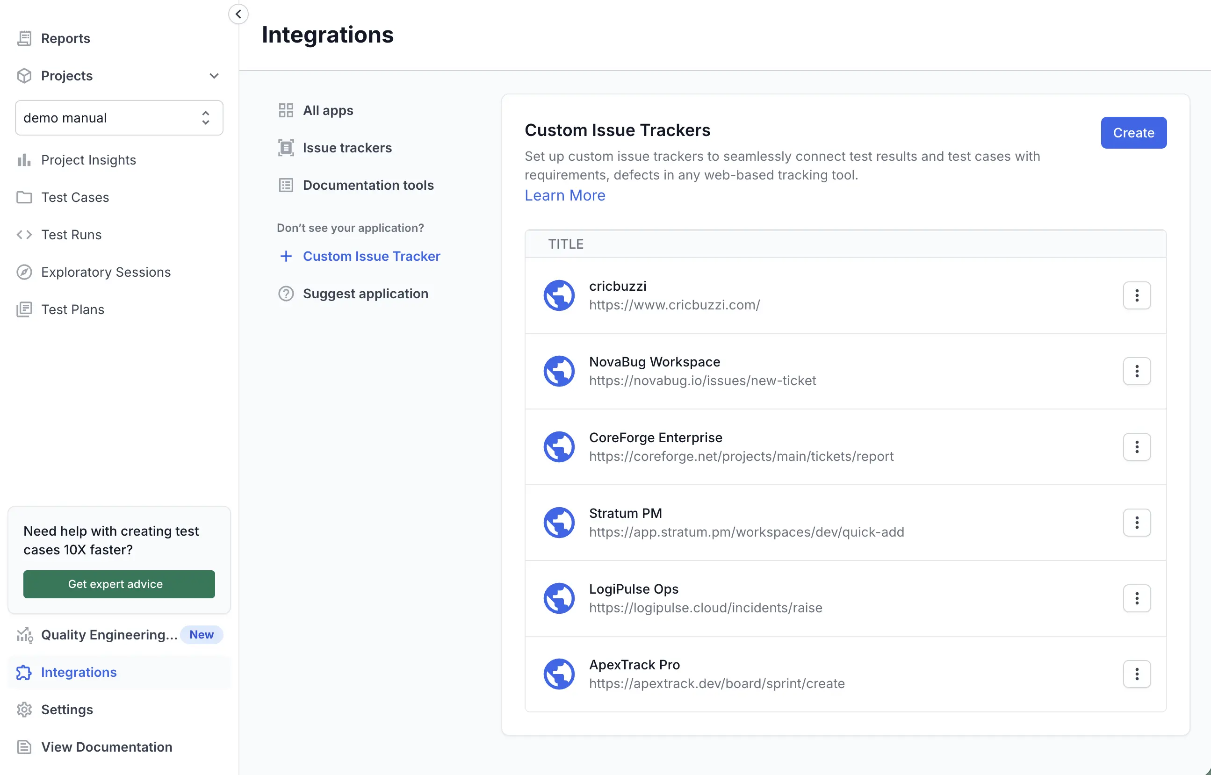Click the CoreForge Enterprise globe icon

tap(559, 447)
